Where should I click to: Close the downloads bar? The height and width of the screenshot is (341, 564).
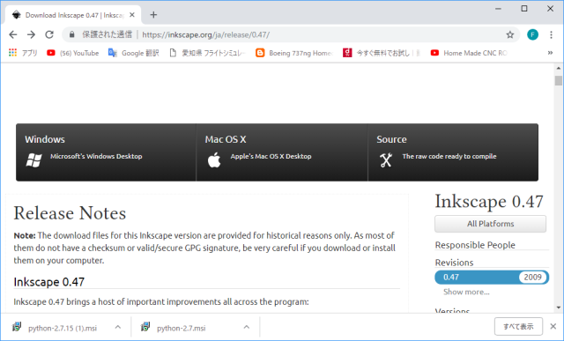tap(553, 326)
